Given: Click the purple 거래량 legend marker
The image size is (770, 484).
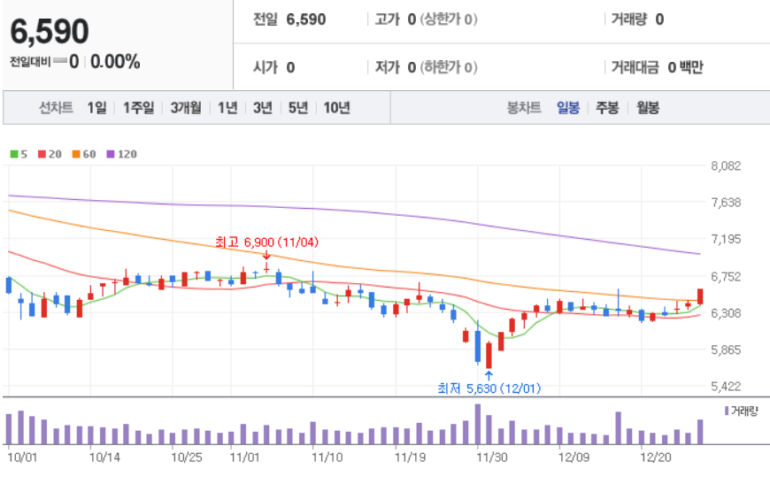Looking at the screenshot, I should click(x=727, y=411).
